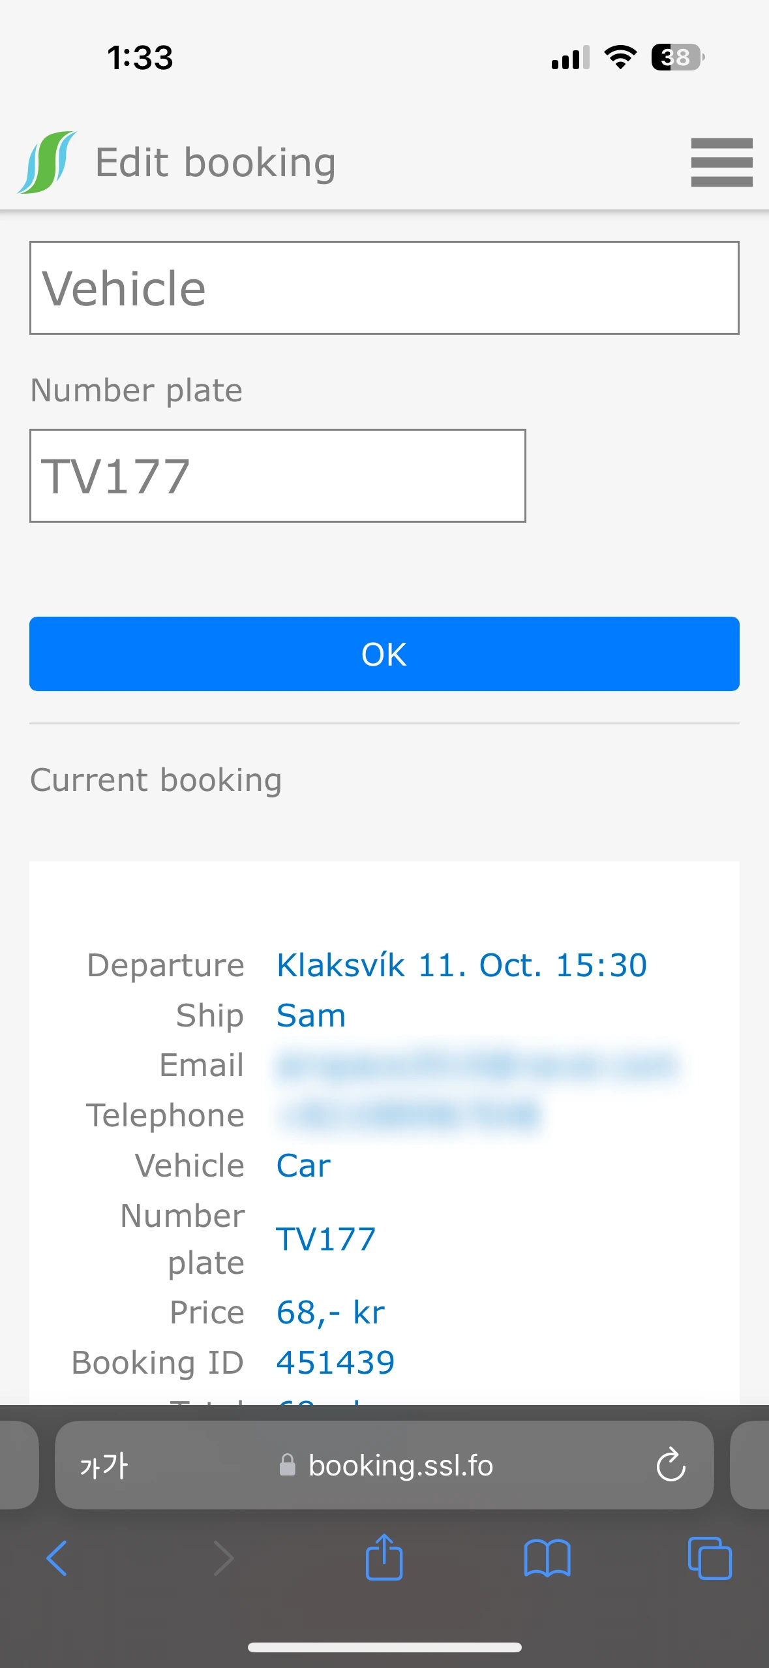
Task: Open Safari bookmarks book icon
Action: coord(547,1558)
